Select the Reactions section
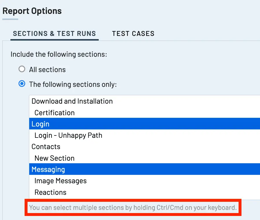The height and width of the screenshot is (220, 260). pos(144,192)
